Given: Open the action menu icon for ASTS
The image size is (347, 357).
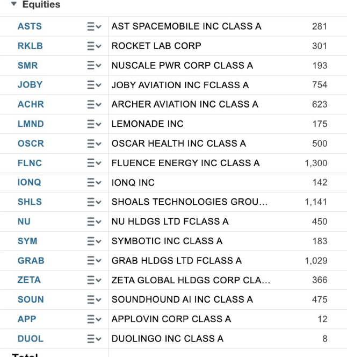Looking at the screenshot, I should click(x=94, y=26).
